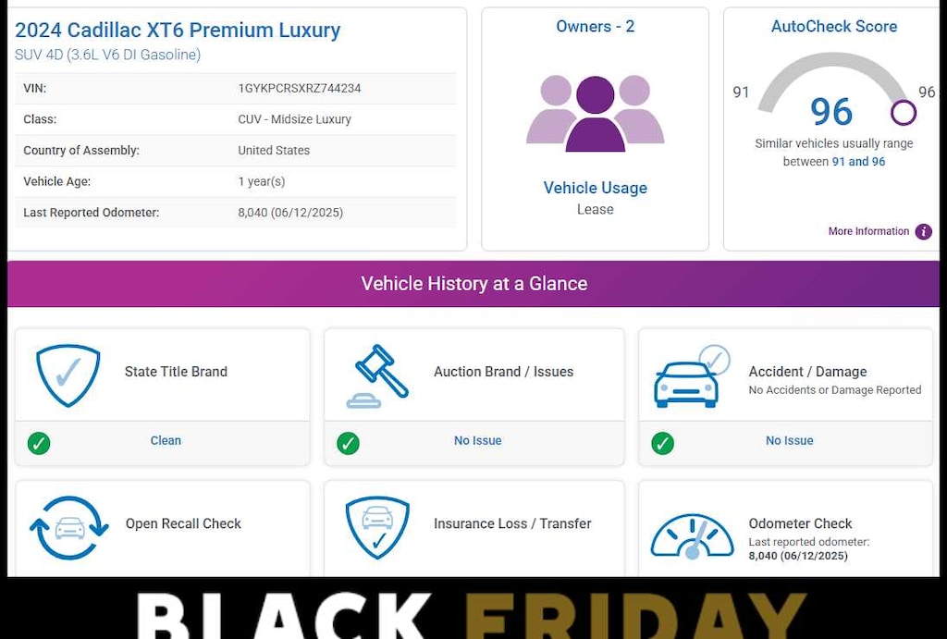The image size is (947, 639).
Task: Click the Open Recall Check circular arrows icon
Action: 69,528
